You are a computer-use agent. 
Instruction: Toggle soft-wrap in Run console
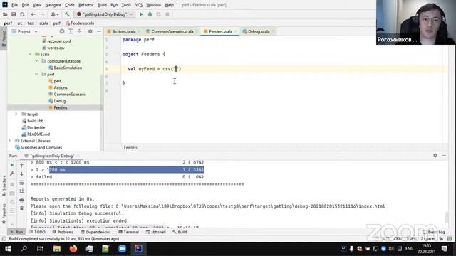coord(21,183)
